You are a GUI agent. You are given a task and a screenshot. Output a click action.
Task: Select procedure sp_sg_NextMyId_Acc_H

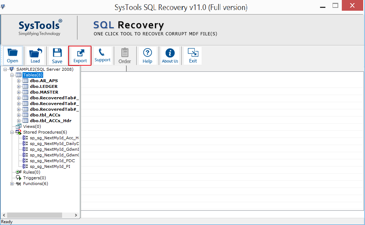coord(54,138)
